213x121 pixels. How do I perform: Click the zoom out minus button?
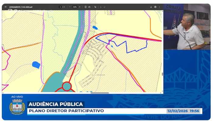pyautogui.click(x=69, y=7)
